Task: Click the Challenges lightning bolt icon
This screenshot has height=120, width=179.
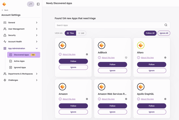Action: pyautogui.click(x=5, y=80)
